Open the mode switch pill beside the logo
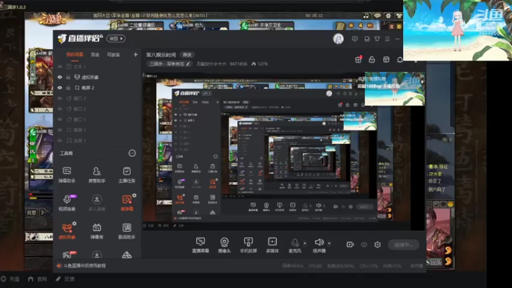Image resolution: width=512 pixels, height=288 pixels. point(116,38)
